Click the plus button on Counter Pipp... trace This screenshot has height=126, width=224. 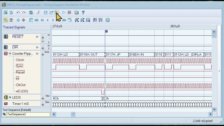point(43,55)
